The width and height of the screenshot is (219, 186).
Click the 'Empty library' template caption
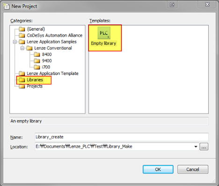(103, 43)
